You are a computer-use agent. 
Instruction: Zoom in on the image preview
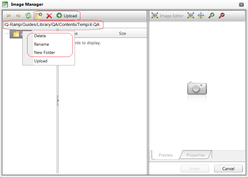[211, 15]
